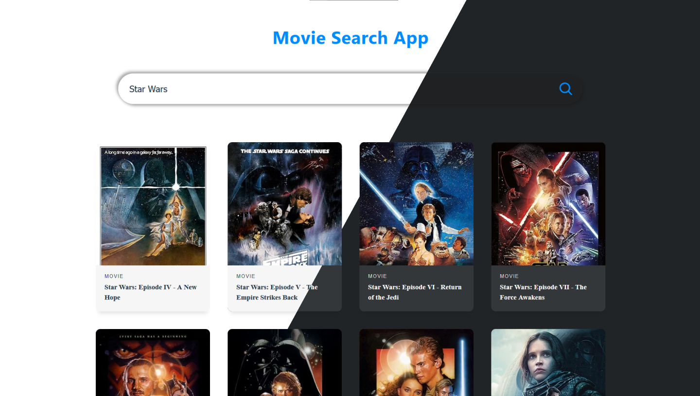Click title 'Star Wars: Episode VI - Return of the Jedi'
This screenshot has height=396, width=700.
(415, 292)
